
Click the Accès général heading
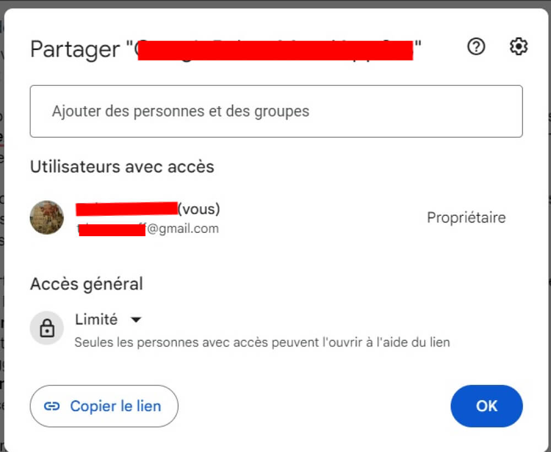point(87,284)
